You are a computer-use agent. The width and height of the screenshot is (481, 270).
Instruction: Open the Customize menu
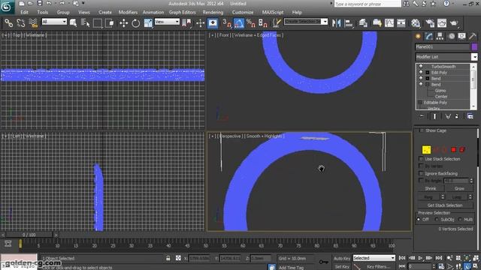click(x=243, y=12)
